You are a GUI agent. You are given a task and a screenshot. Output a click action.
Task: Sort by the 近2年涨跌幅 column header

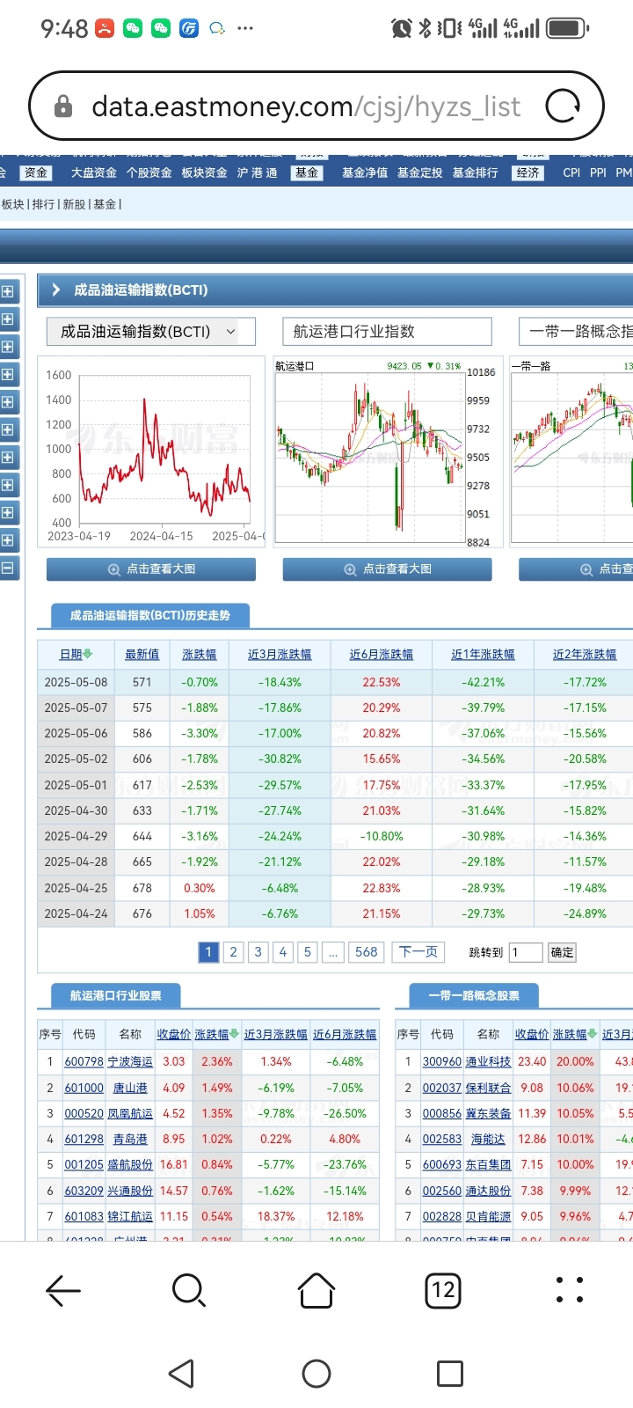(x=585, y=654)
